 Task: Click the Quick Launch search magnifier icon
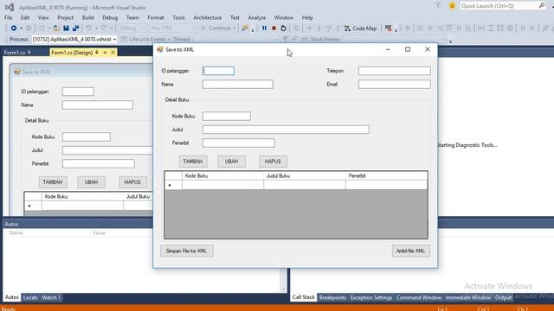(542, 6)
